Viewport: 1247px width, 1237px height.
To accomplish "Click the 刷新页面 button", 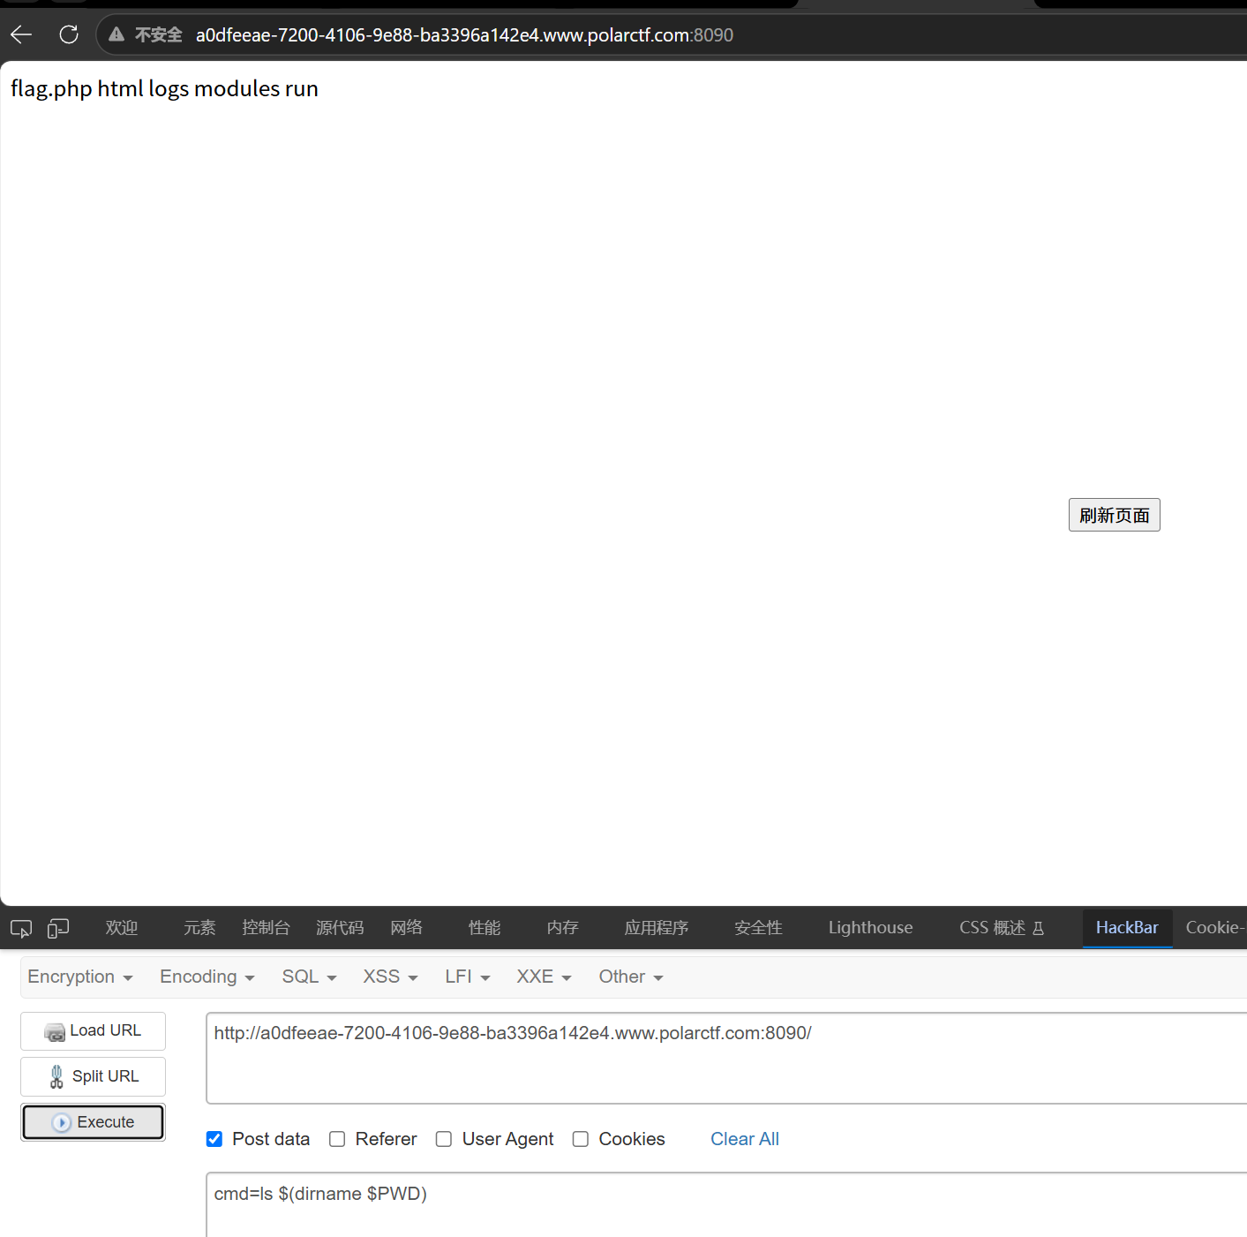I will [x=1114, y=515].
